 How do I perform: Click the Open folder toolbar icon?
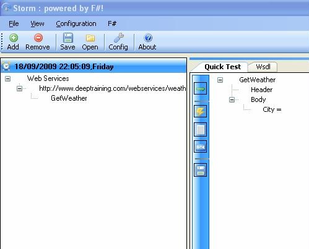90,38
